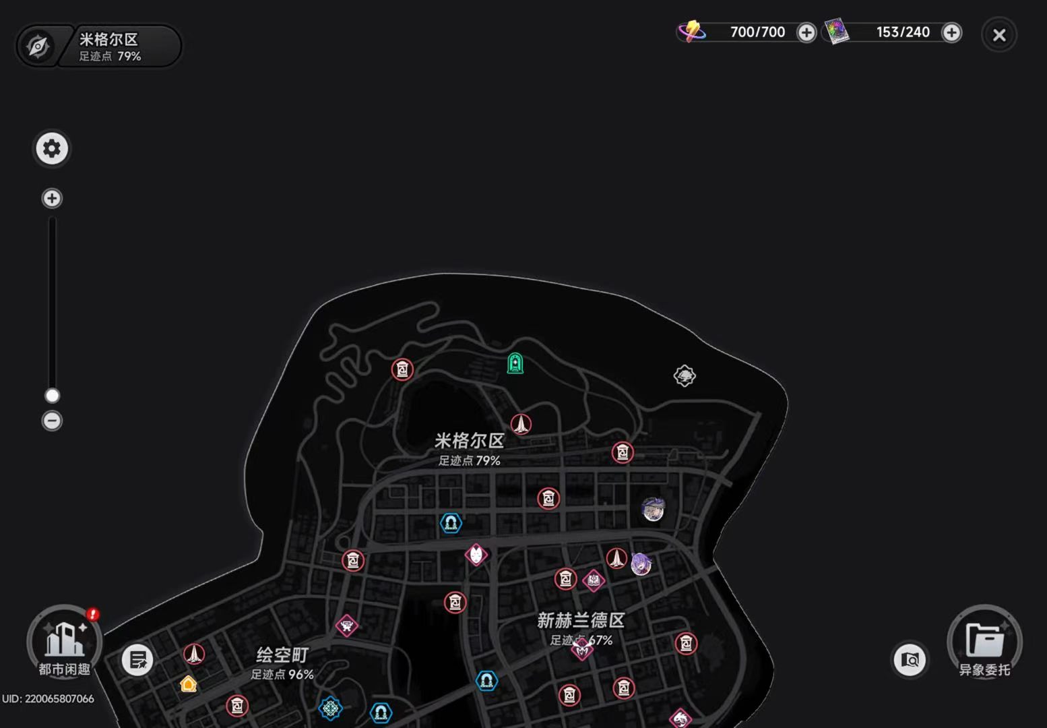Select the tower marker above the 米格尔区 label

521,424
